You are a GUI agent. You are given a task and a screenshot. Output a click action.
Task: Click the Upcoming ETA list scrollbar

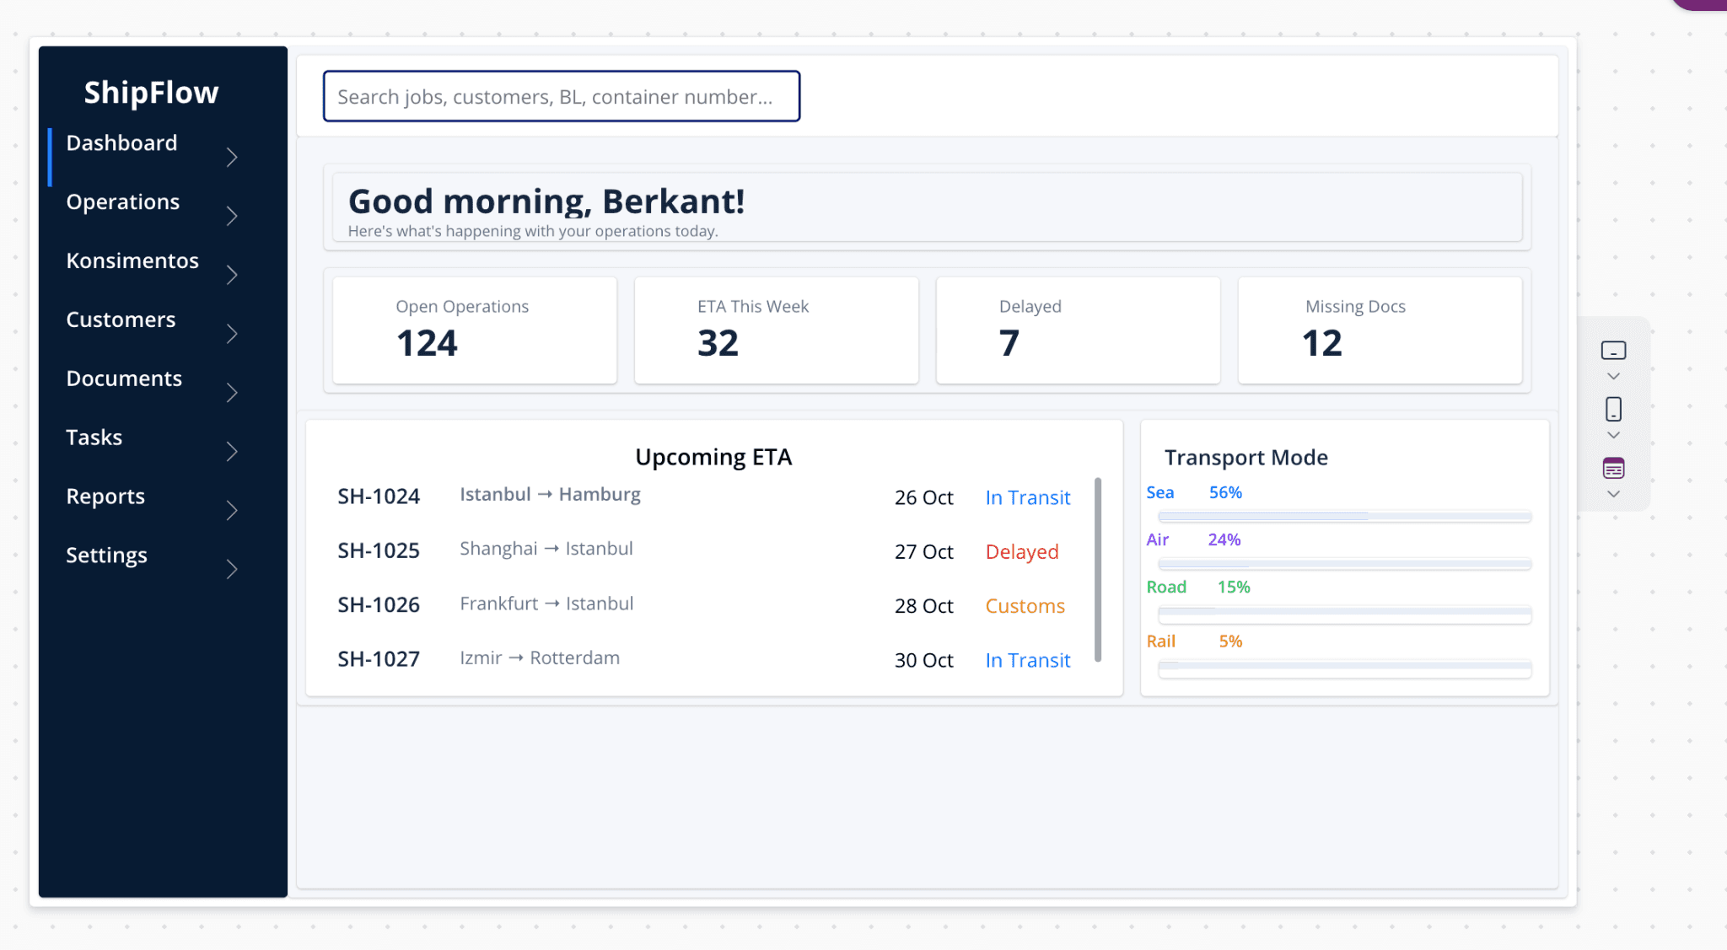coord(1098,570)
